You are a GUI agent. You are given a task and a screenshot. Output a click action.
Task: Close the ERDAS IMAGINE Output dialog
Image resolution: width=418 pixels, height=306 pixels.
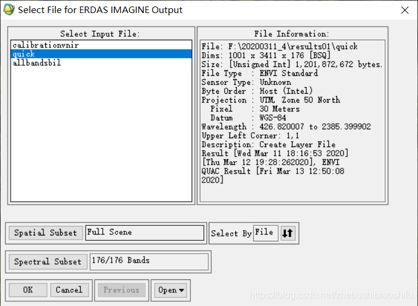(405, 10)
